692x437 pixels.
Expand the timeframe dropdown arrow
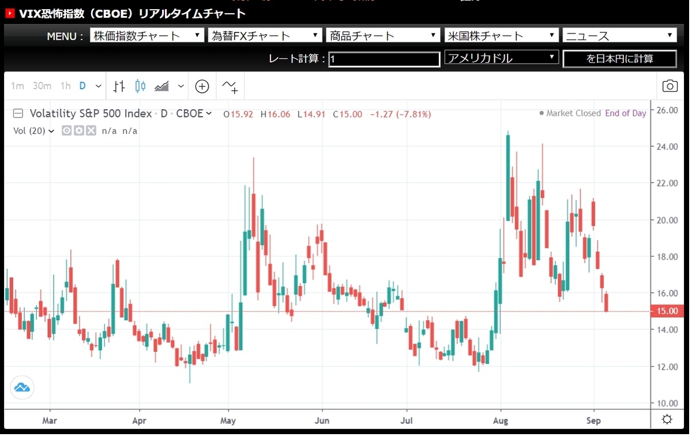(x=99, y=86)
